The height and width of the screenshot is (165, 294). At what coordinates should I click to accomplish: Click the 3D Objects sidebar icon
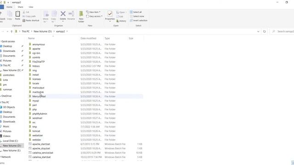click(x=1, y=107)
